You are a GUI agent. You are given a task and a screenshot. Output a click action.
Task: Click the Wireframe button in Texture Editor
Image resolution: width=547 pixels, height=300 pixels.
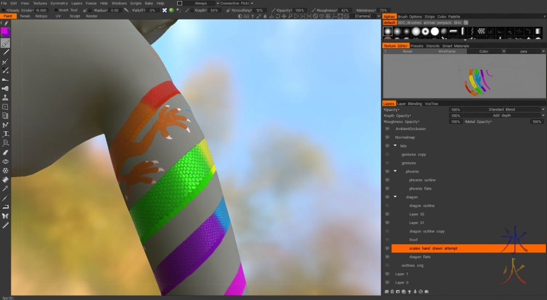coord(446,51)
